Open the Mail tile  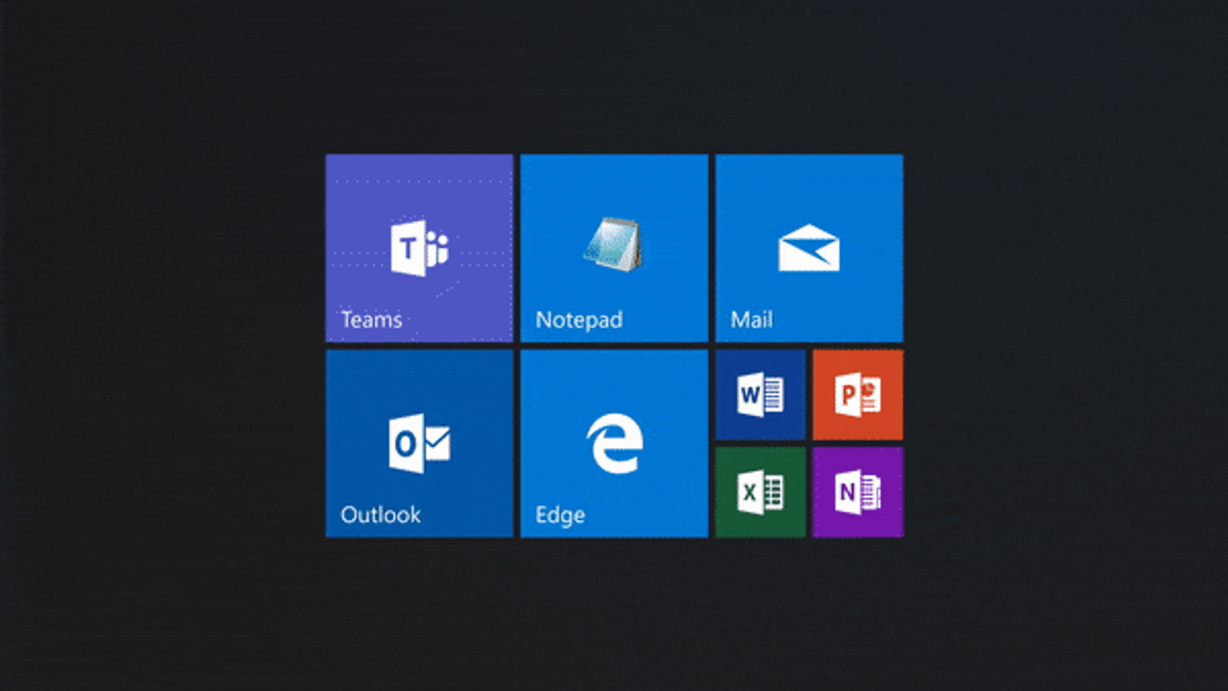pos(809,248)
